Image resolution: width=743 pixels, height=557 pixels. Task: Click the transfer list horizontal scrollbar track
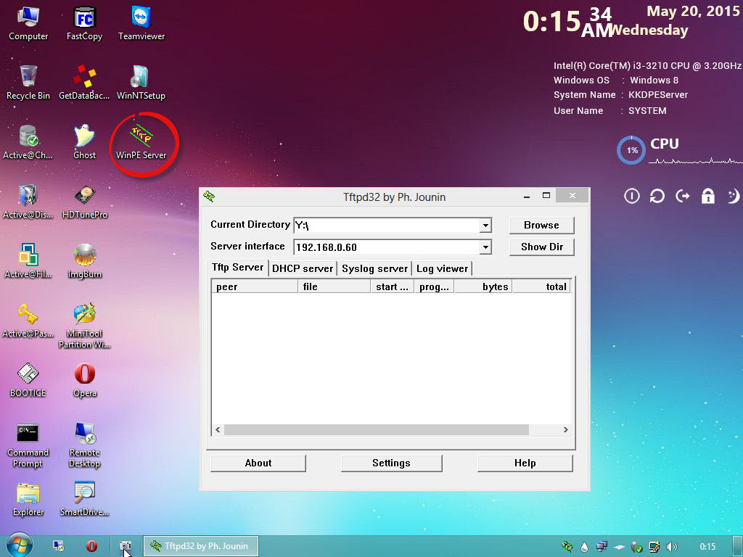[391, 429]
